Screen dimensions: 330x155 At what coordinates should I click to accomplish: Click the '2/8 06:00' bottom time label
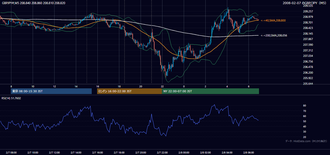pos(248,153)
